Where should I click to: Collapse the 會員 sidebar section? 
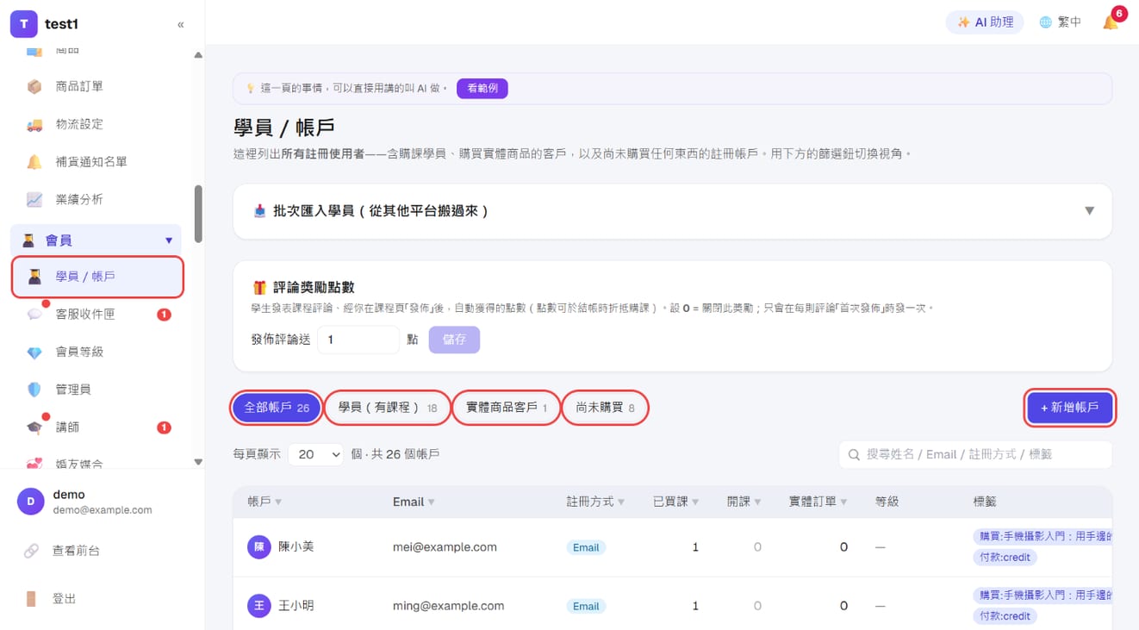(x=96, y=240)
